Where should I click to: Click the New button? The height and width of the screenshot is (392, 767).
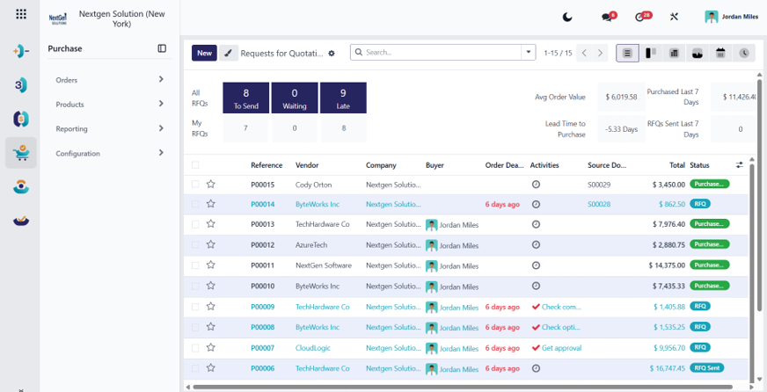click(x=204, y=53)
